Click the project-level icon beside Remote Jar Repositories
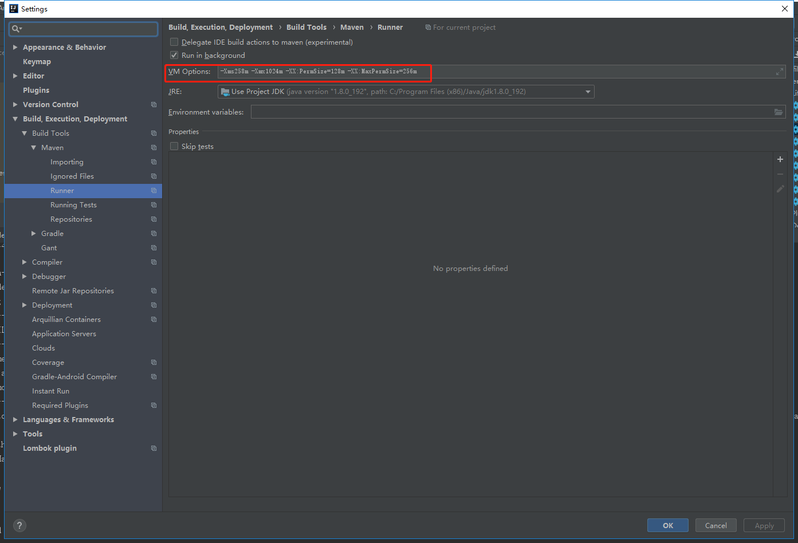 (154, 291)
